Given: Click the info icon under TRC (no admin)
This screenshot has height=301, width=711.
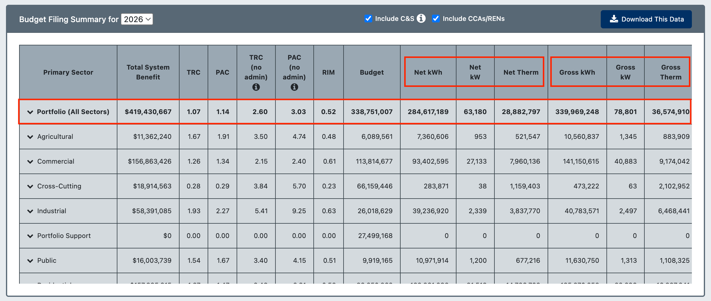Looking at the screenshot, I should pos(256,87).
